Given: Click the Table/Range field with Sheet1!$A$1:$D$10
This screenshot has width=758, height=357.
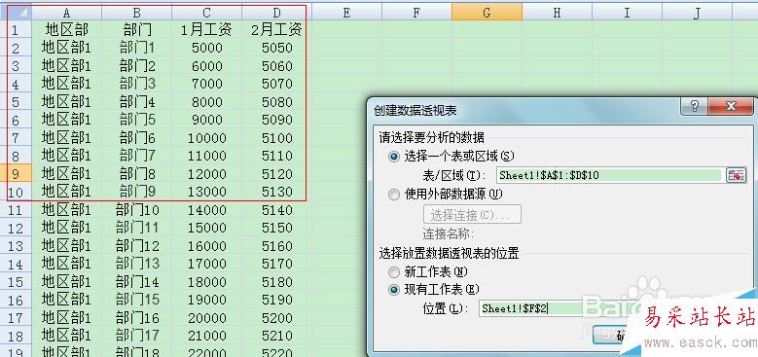Looking at the screenshot, I should [x=608, y=175].
